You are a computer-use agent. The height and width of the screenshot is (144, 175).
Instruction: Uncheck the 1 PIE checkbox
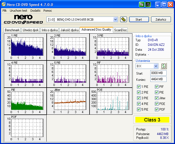pos(139,87)
